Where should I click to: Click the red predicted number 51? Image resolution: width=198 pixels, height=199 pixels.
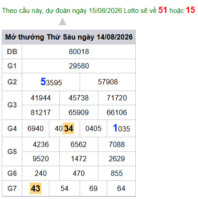click(x=163, y=10)
